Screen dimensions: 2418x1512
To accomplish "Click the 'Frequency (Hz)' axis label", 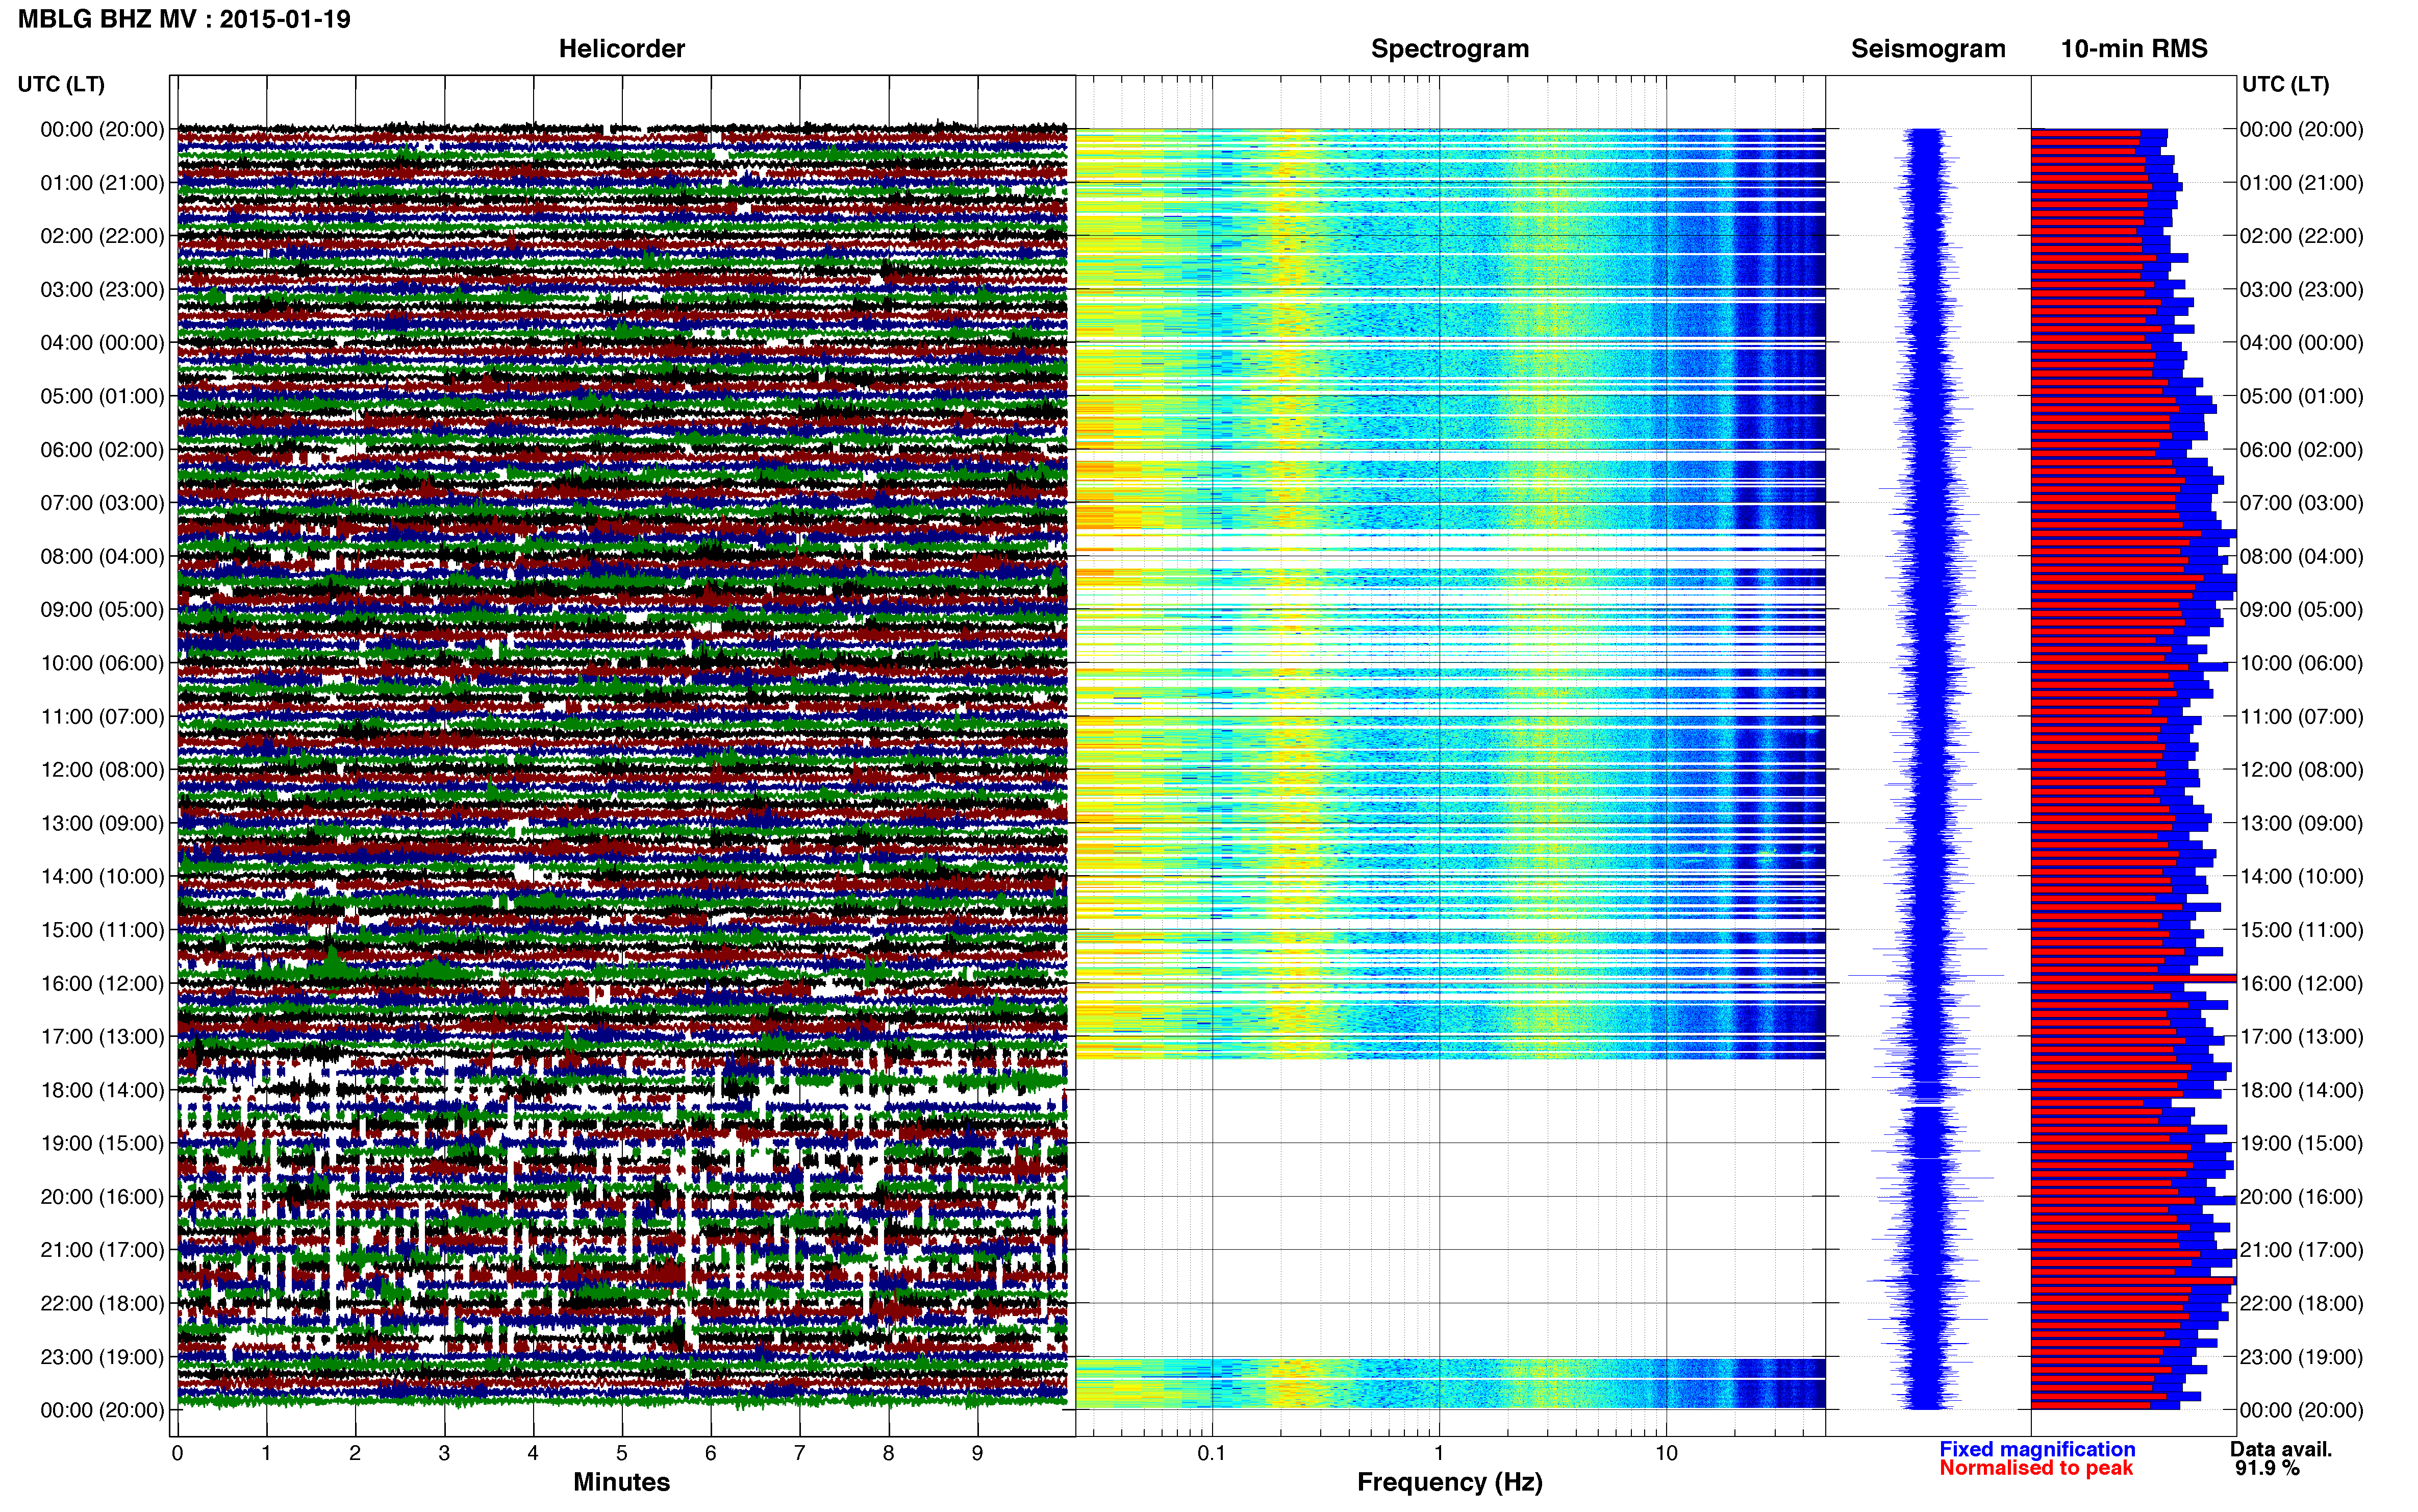I will pos(1449,1482).
